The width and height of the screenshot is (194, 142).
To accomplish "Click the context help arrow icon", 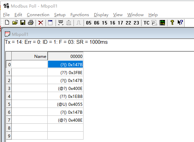I will (x=180, y=22).
